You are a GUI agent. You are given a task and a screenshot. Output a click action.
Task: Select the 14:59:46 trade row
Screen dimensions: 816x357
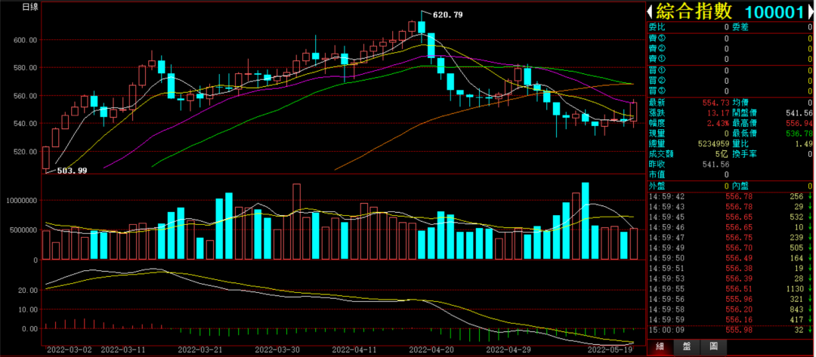(x=730, y=227)
